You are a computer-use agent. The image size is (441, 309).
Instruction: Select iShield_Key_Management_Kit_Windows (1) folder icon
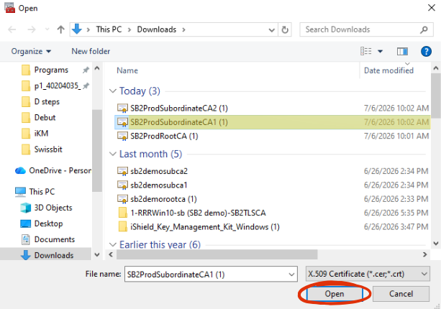click(x=123, y=227)
